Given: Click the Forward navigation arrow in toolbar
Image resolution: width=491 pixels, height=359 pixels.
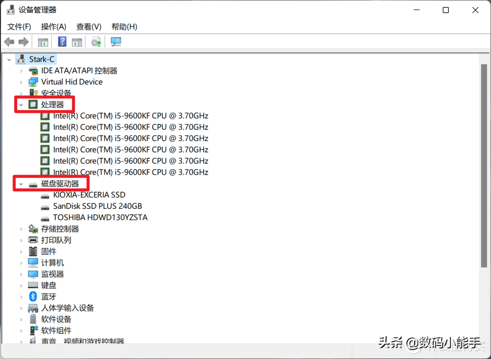Looking at the screenshot, I should [x=23, y=42].
